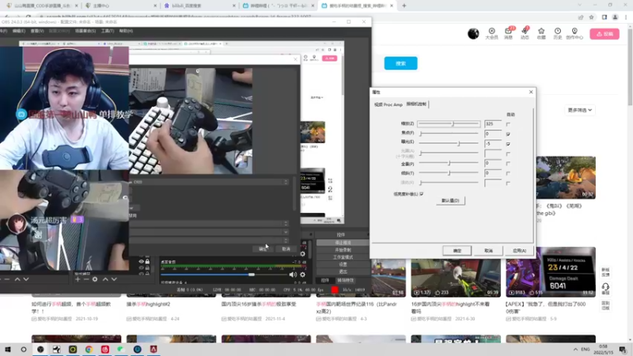Adjust the 曝光(E) exposure slider

click(x=449, y=144)
